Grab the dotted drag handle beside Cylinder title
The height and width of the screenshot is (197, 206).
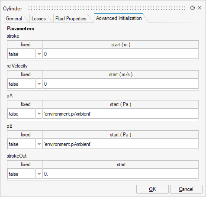pos(107,8)
